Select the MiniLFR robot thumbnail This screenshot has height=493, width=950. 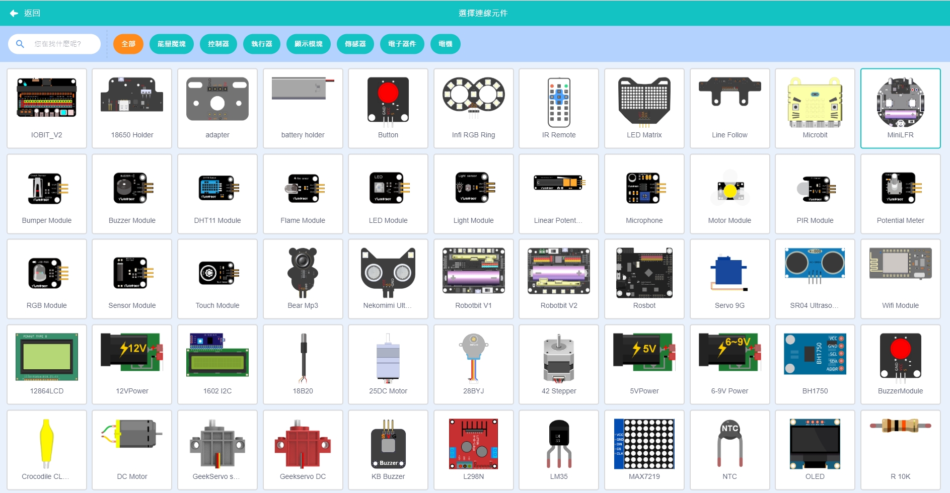[x=900, y=103]
